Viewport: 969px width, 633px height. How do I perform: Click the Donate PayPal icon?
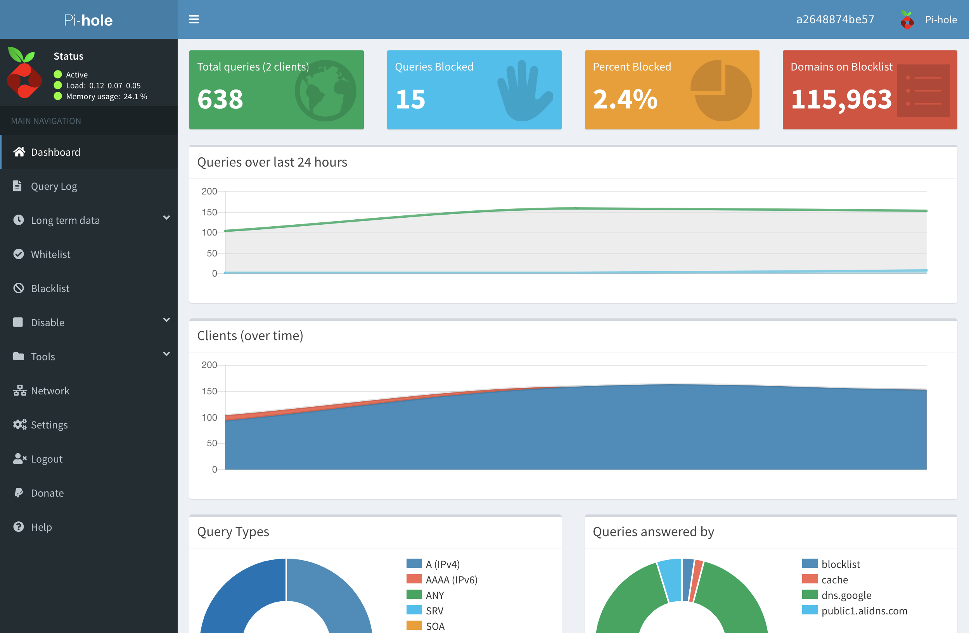point(18,493)
